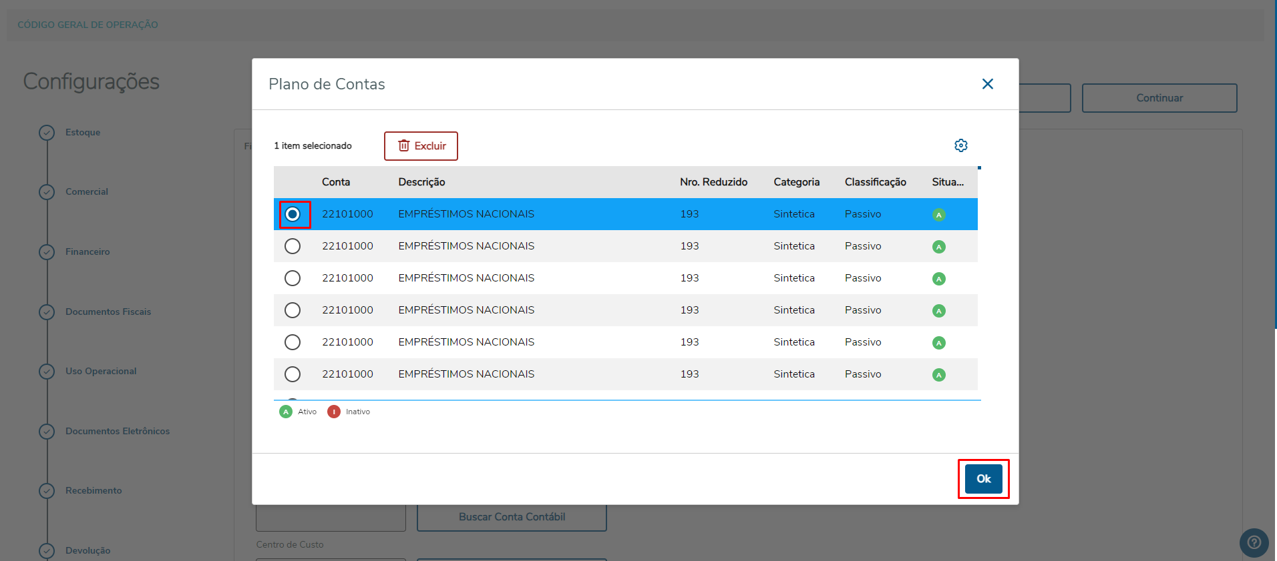Click the '1 item selecionado' label
This screenshot has width=1277, height=561.
pyautogui.click(x=313, y=146)
